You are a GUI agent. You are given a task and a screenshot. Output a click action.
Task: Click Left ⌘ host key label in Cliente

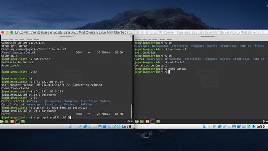coord(126,126)
